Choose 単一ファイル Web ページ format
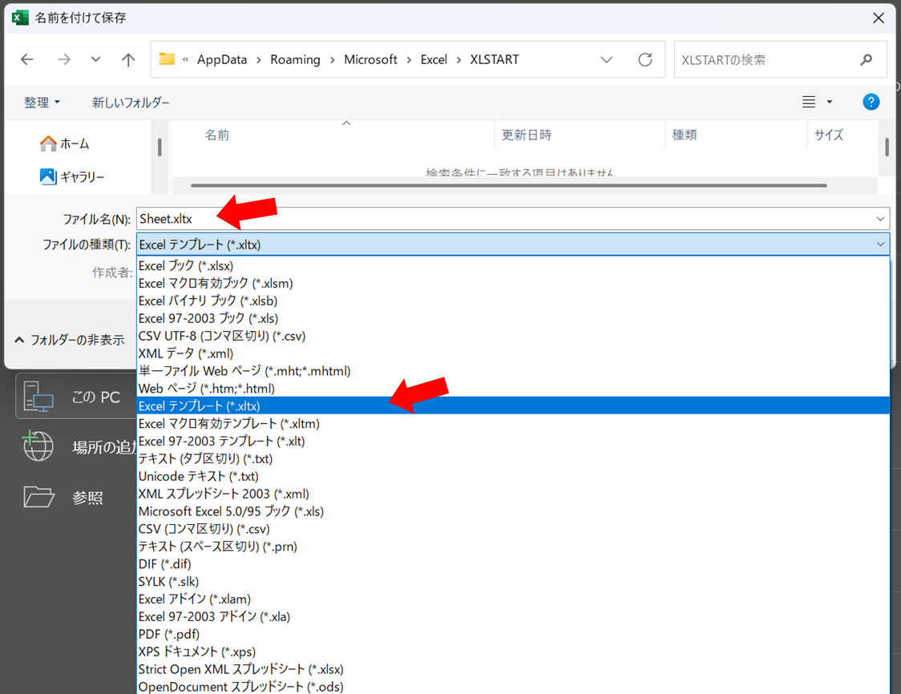Viewport: 901px width, 694px height. 512,370
